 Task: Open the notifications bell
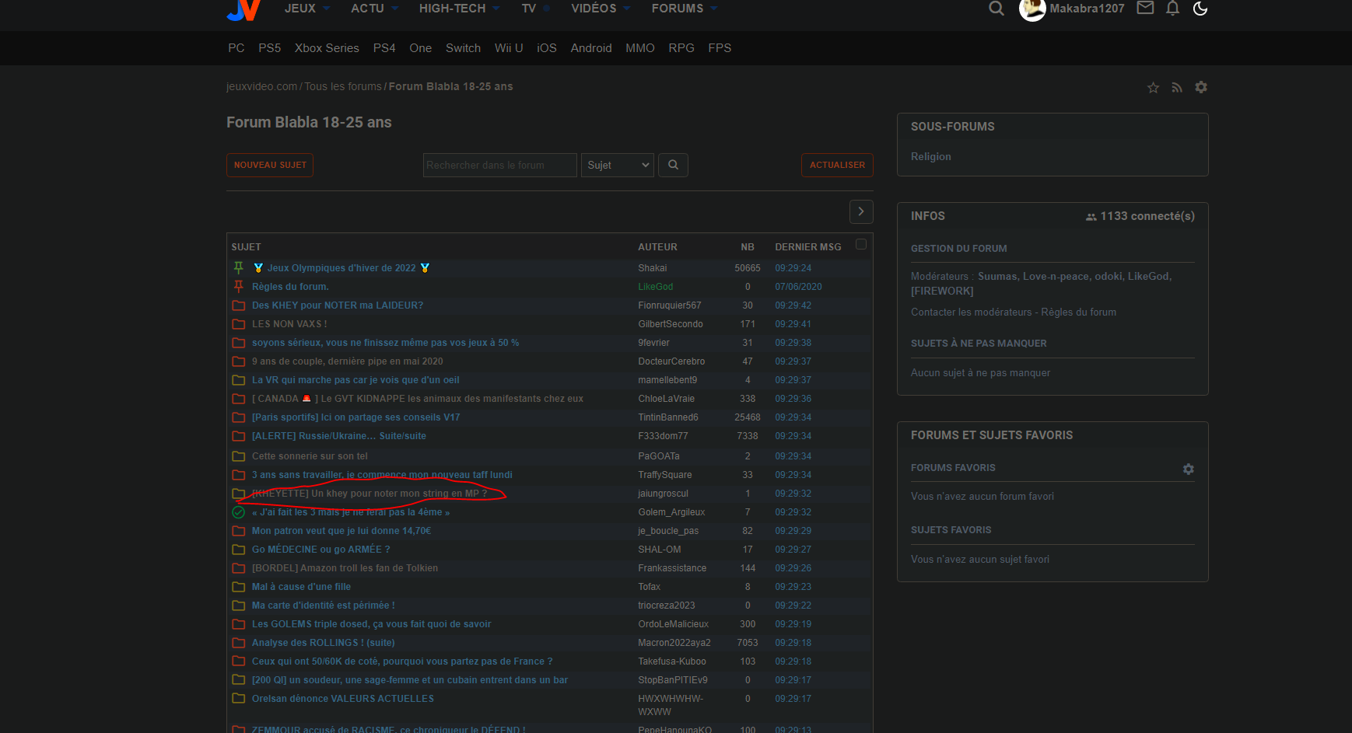coord(1172,9)
